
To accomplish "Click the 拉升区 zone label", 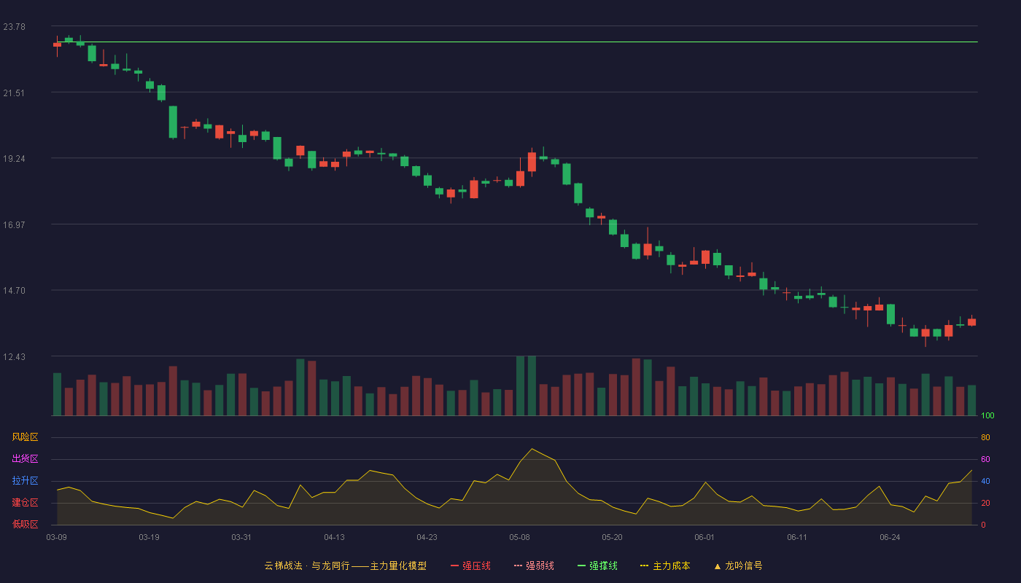I will (x=25, y=481).
